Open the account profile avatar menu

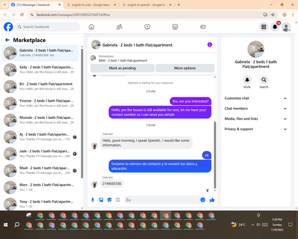[286, 27]
